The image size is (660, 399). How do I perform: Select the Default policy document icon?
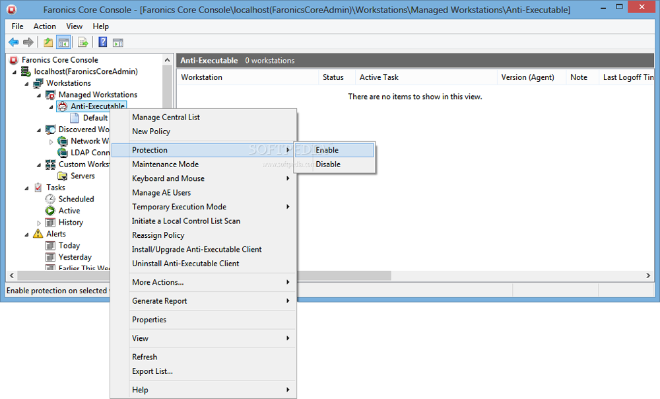(x=75, y=118)
